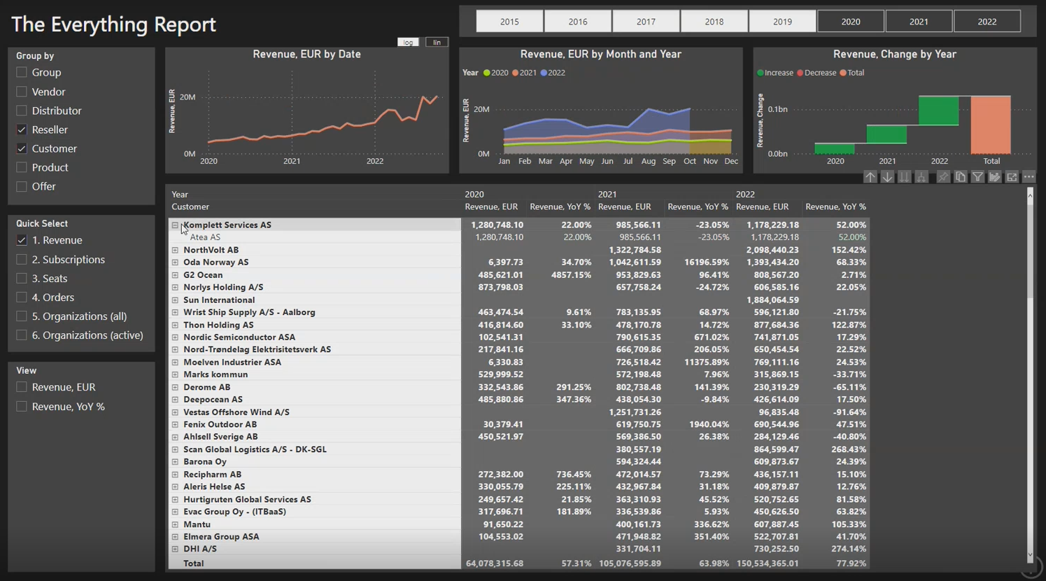This screenshot has height=581, width=1046.
Task: Select 2. Subscriptions quick select
Action: pyautogui.click(x=22, y=259)
